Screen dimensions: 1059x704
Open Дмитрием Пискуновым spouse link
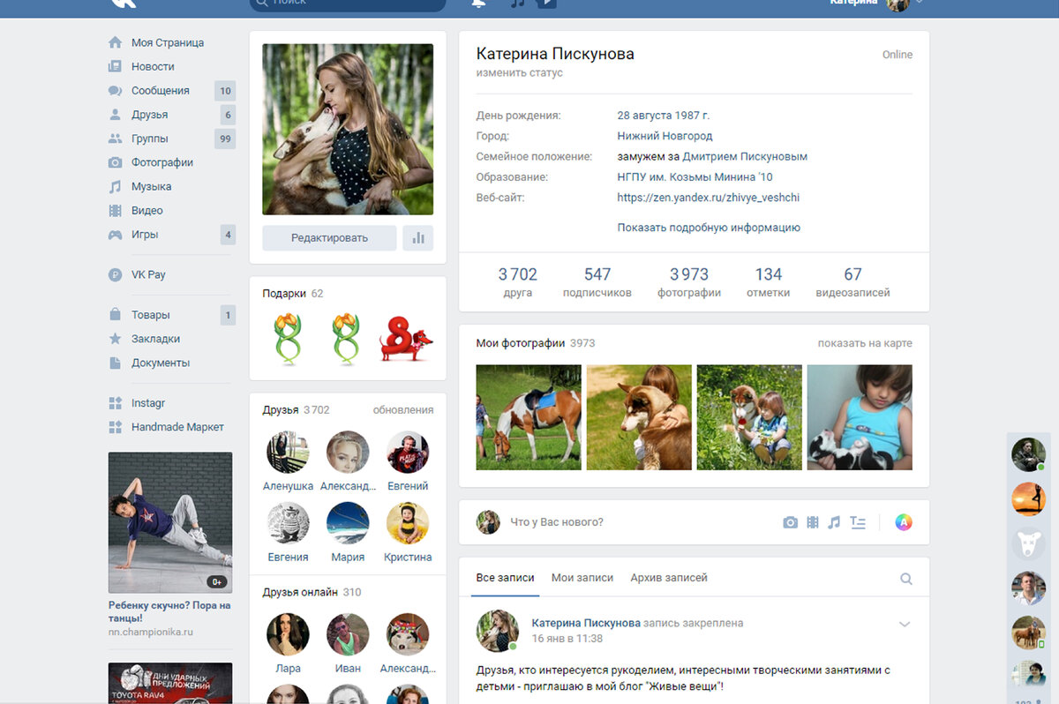tap(745, 156)
